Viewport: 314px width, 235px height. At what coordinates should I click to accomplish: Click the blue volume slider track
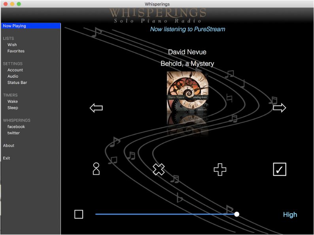click(166, 214)
